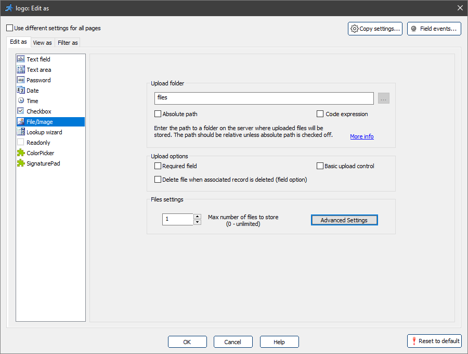Choose the Text area icon
The width and height of the screenshot is (468, 354).
(x=21, y=70)
